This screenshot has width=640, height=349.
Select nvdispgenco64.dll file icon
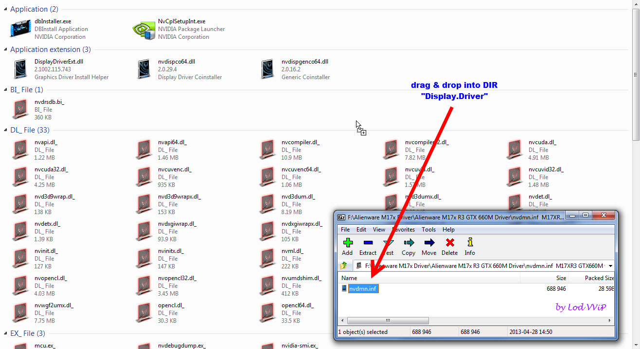tap(267, 69)
